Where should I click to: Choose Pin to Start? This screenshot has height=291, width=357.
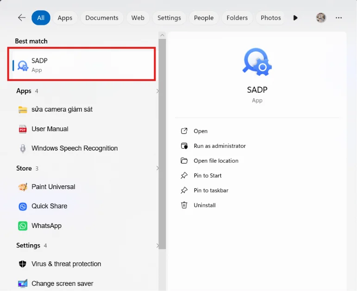pos(207,176)
